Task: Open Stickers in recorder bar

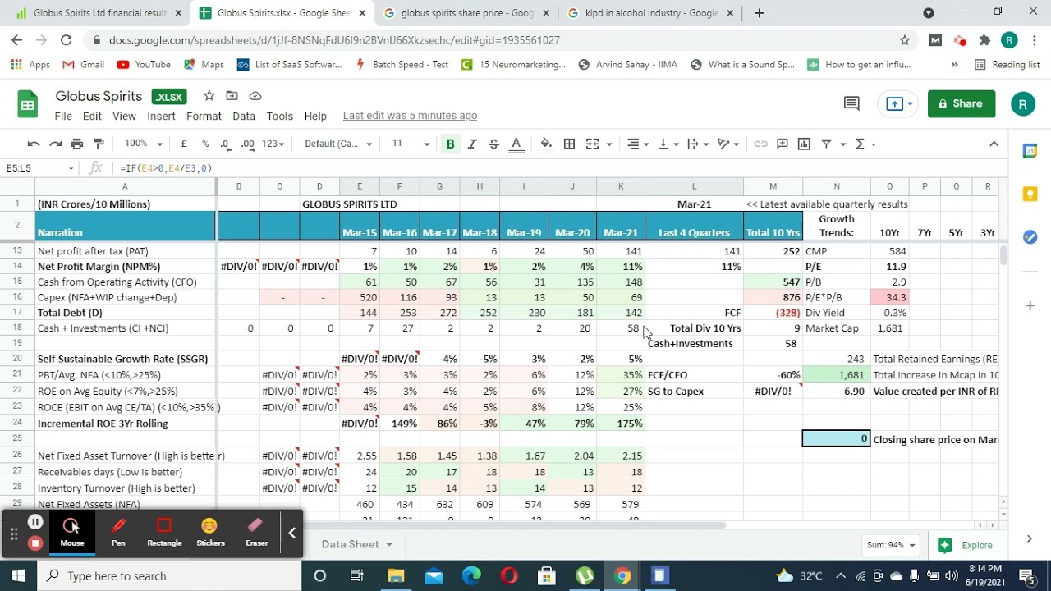Action: [x=210, y=532]
